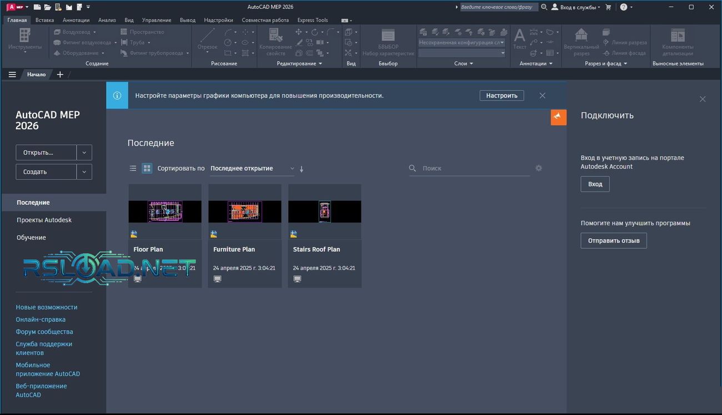Image resolution: width=722 pixels, height=415 pixels.
Task: Toggle sort direction arrow next to sorting dropdown
Action: (x=301, y=168)
